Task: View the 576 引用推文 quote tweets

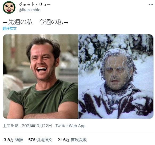Action: (x=40, y=140)
